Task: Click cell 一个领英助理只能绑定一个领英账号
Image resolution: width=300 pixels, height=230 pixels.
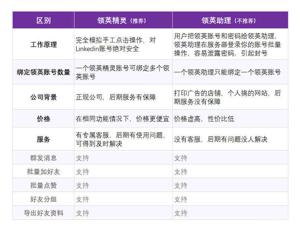Action: click(x=230, y=72)
